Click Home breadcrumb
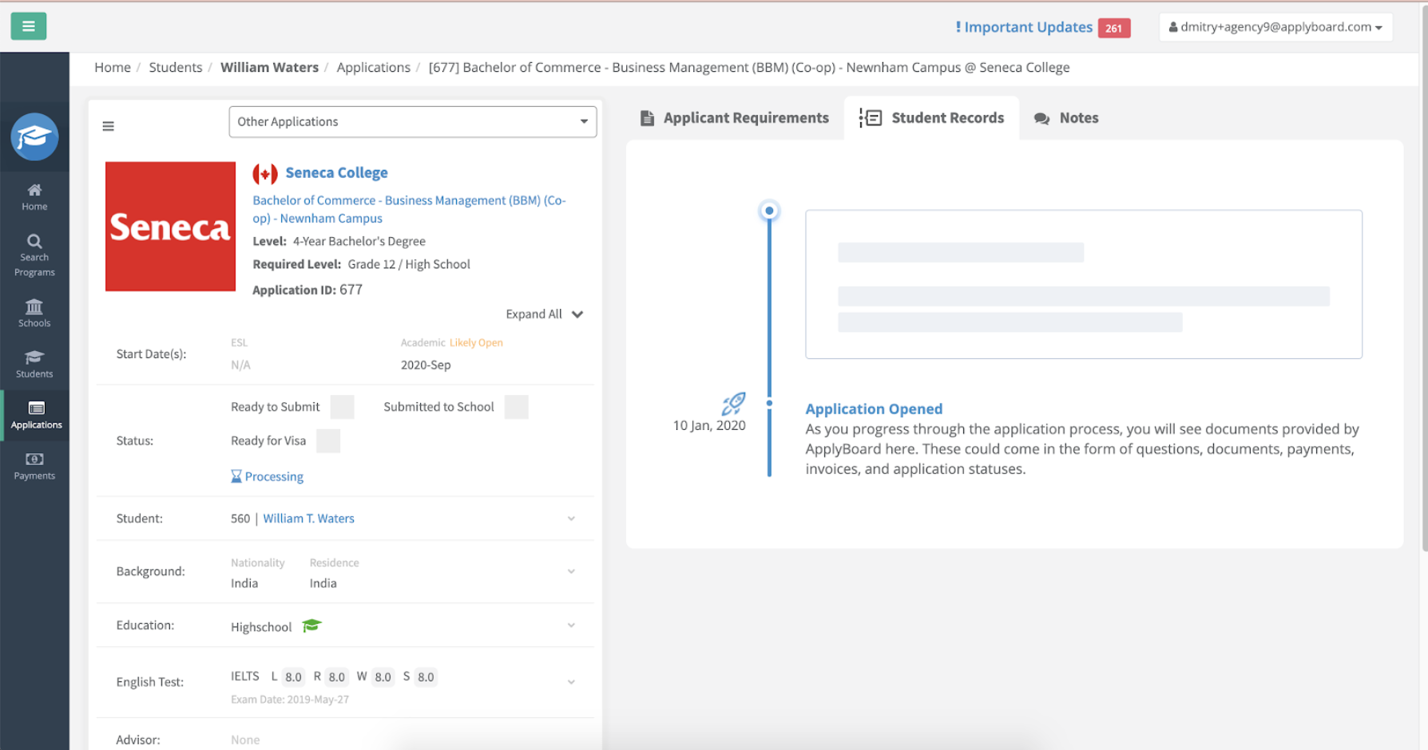This screenshot has width=1428, height=750. pyautogui.click(x=113, y=68)
